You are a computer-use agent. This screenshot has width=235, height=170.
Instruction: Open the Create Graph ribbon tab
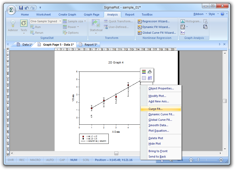[x=67, y=15]
